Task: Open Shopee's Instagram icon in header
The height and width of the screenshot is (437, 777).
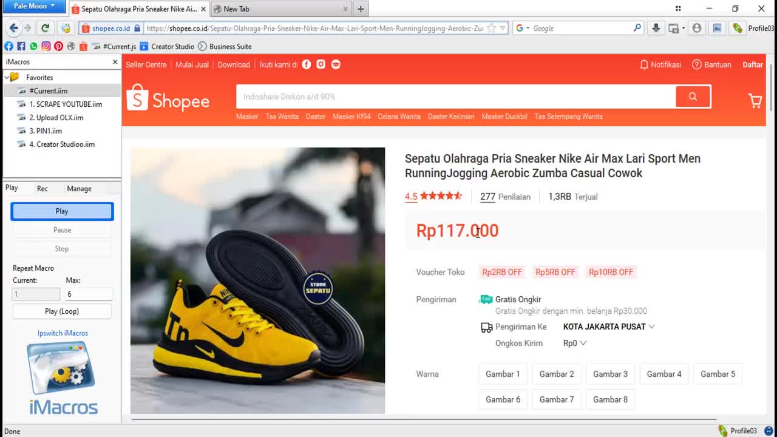Action: point(321,64)
